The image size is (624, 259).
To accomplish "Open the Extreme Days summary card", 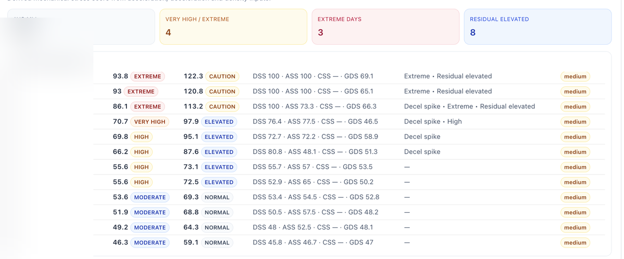I will [385, 26].
